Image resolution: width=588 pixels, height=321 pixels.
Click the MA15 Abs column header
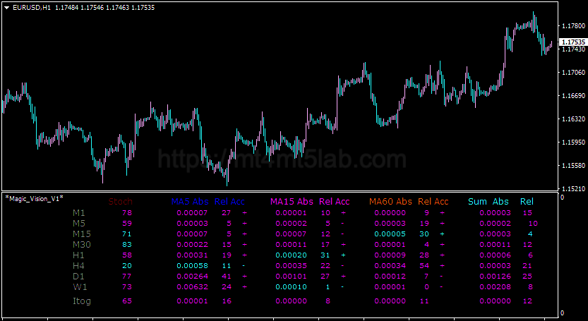(292, 201)
